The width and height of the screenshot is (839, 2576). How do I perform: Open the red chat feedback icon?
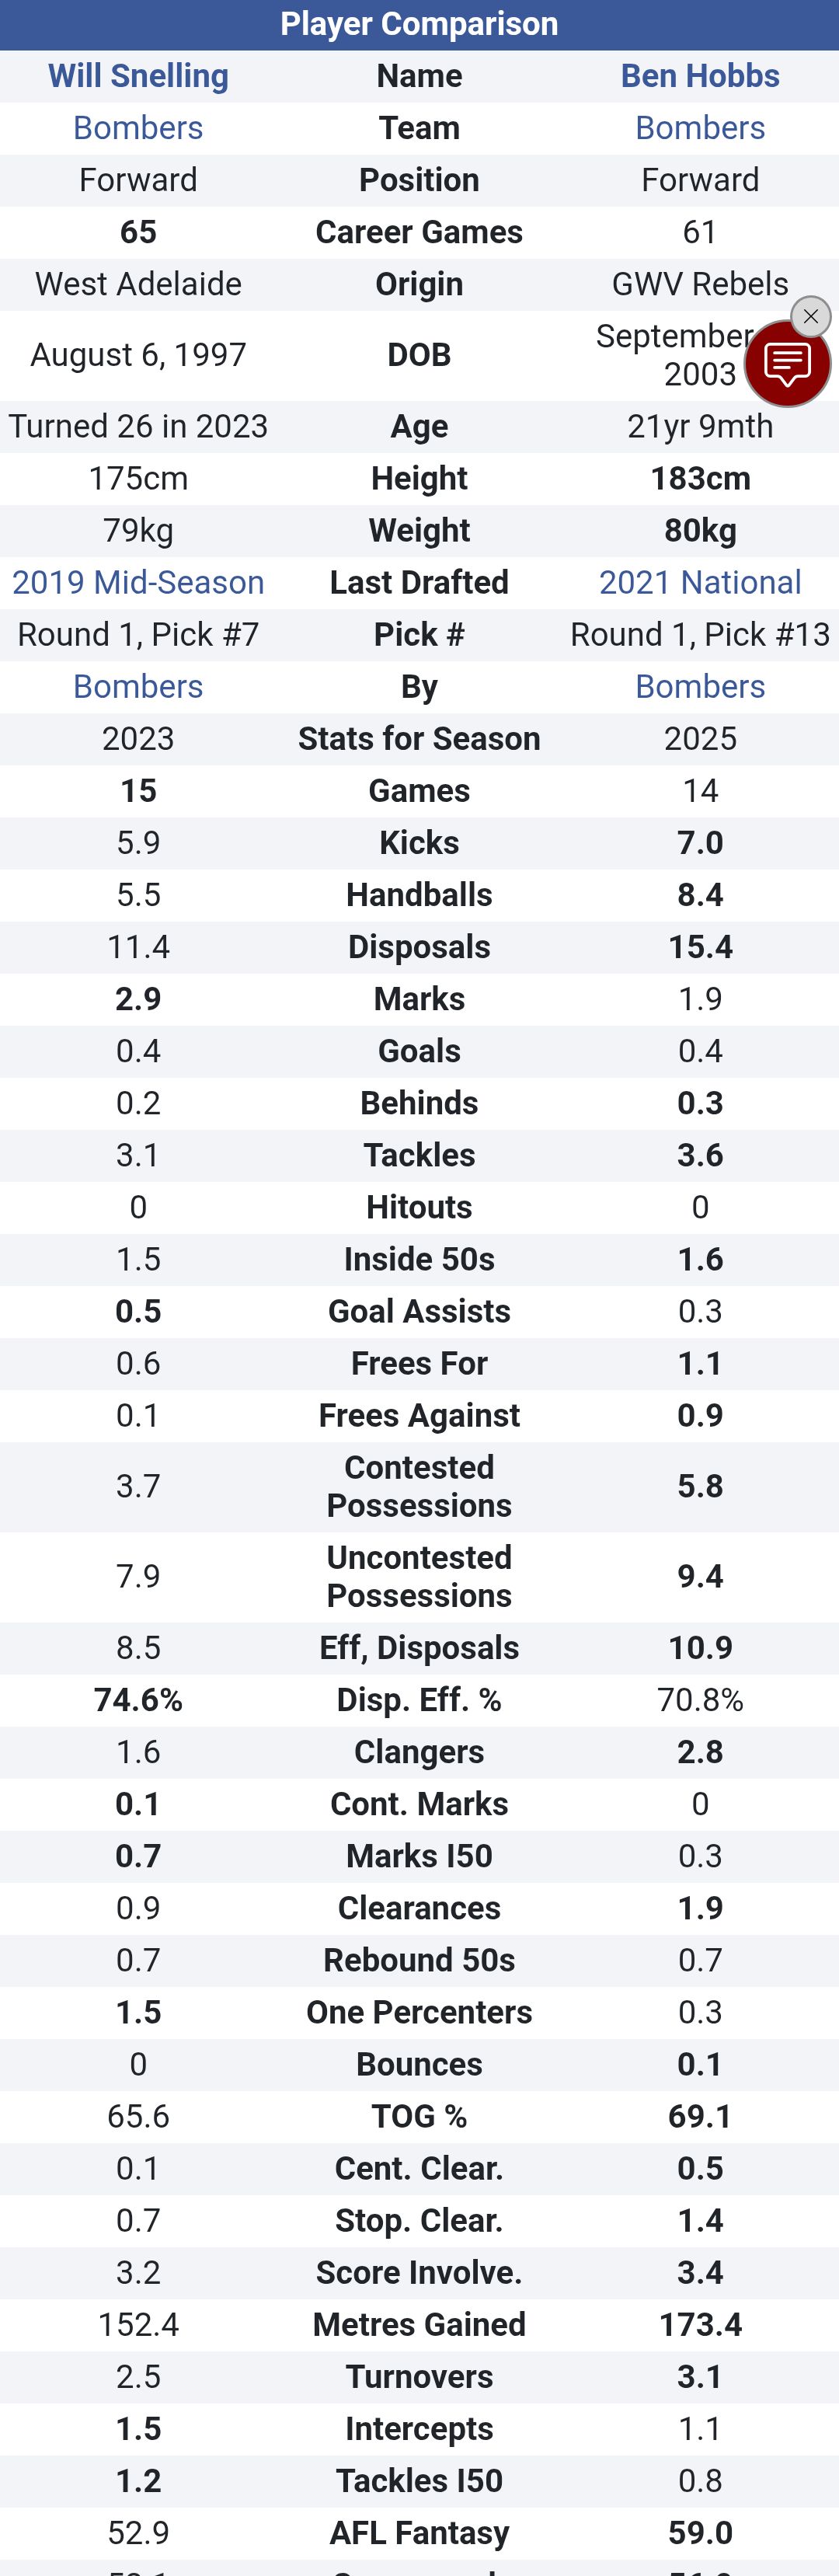coord(786,364)
